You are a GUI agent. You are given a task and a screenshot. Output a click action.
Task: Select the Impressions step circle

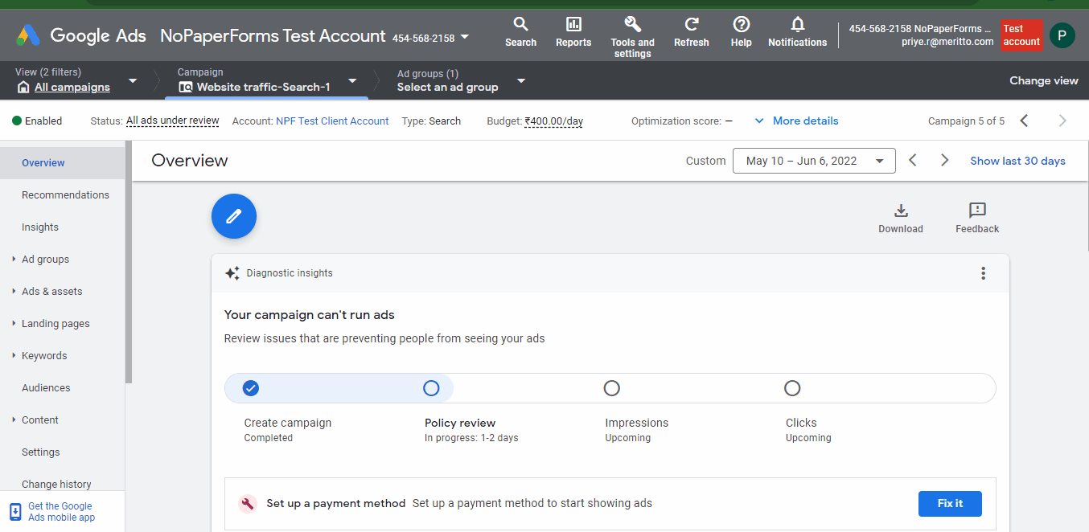pyautogui.click(x=611, y=388)
